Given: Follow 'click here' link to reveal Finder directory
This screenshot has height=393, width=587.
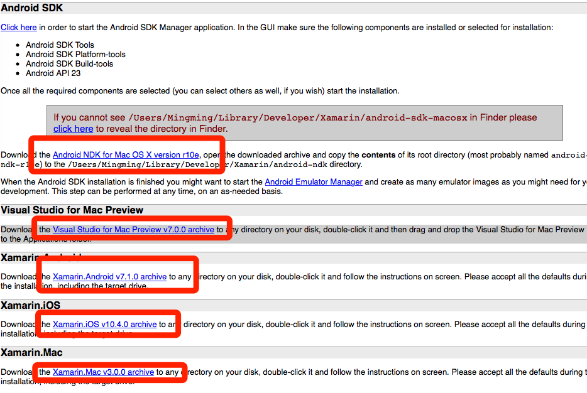Looking at the screenshot, I should pyautogui.click(x=73, y=129).
